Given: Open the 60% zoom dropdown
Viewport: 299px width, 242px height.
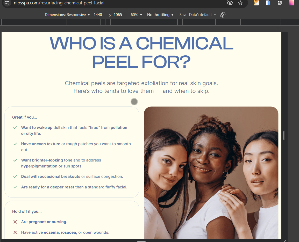Looking at the screenshot, I should pos(136,15).
